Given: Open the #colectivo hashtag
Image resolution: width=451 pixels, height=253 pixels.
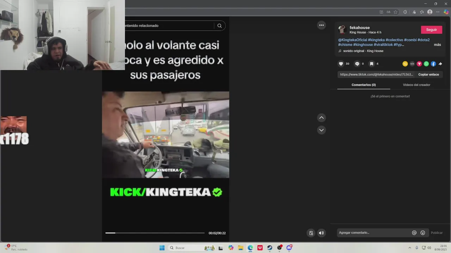Looking at the screenshot, I should click(394, 40).
